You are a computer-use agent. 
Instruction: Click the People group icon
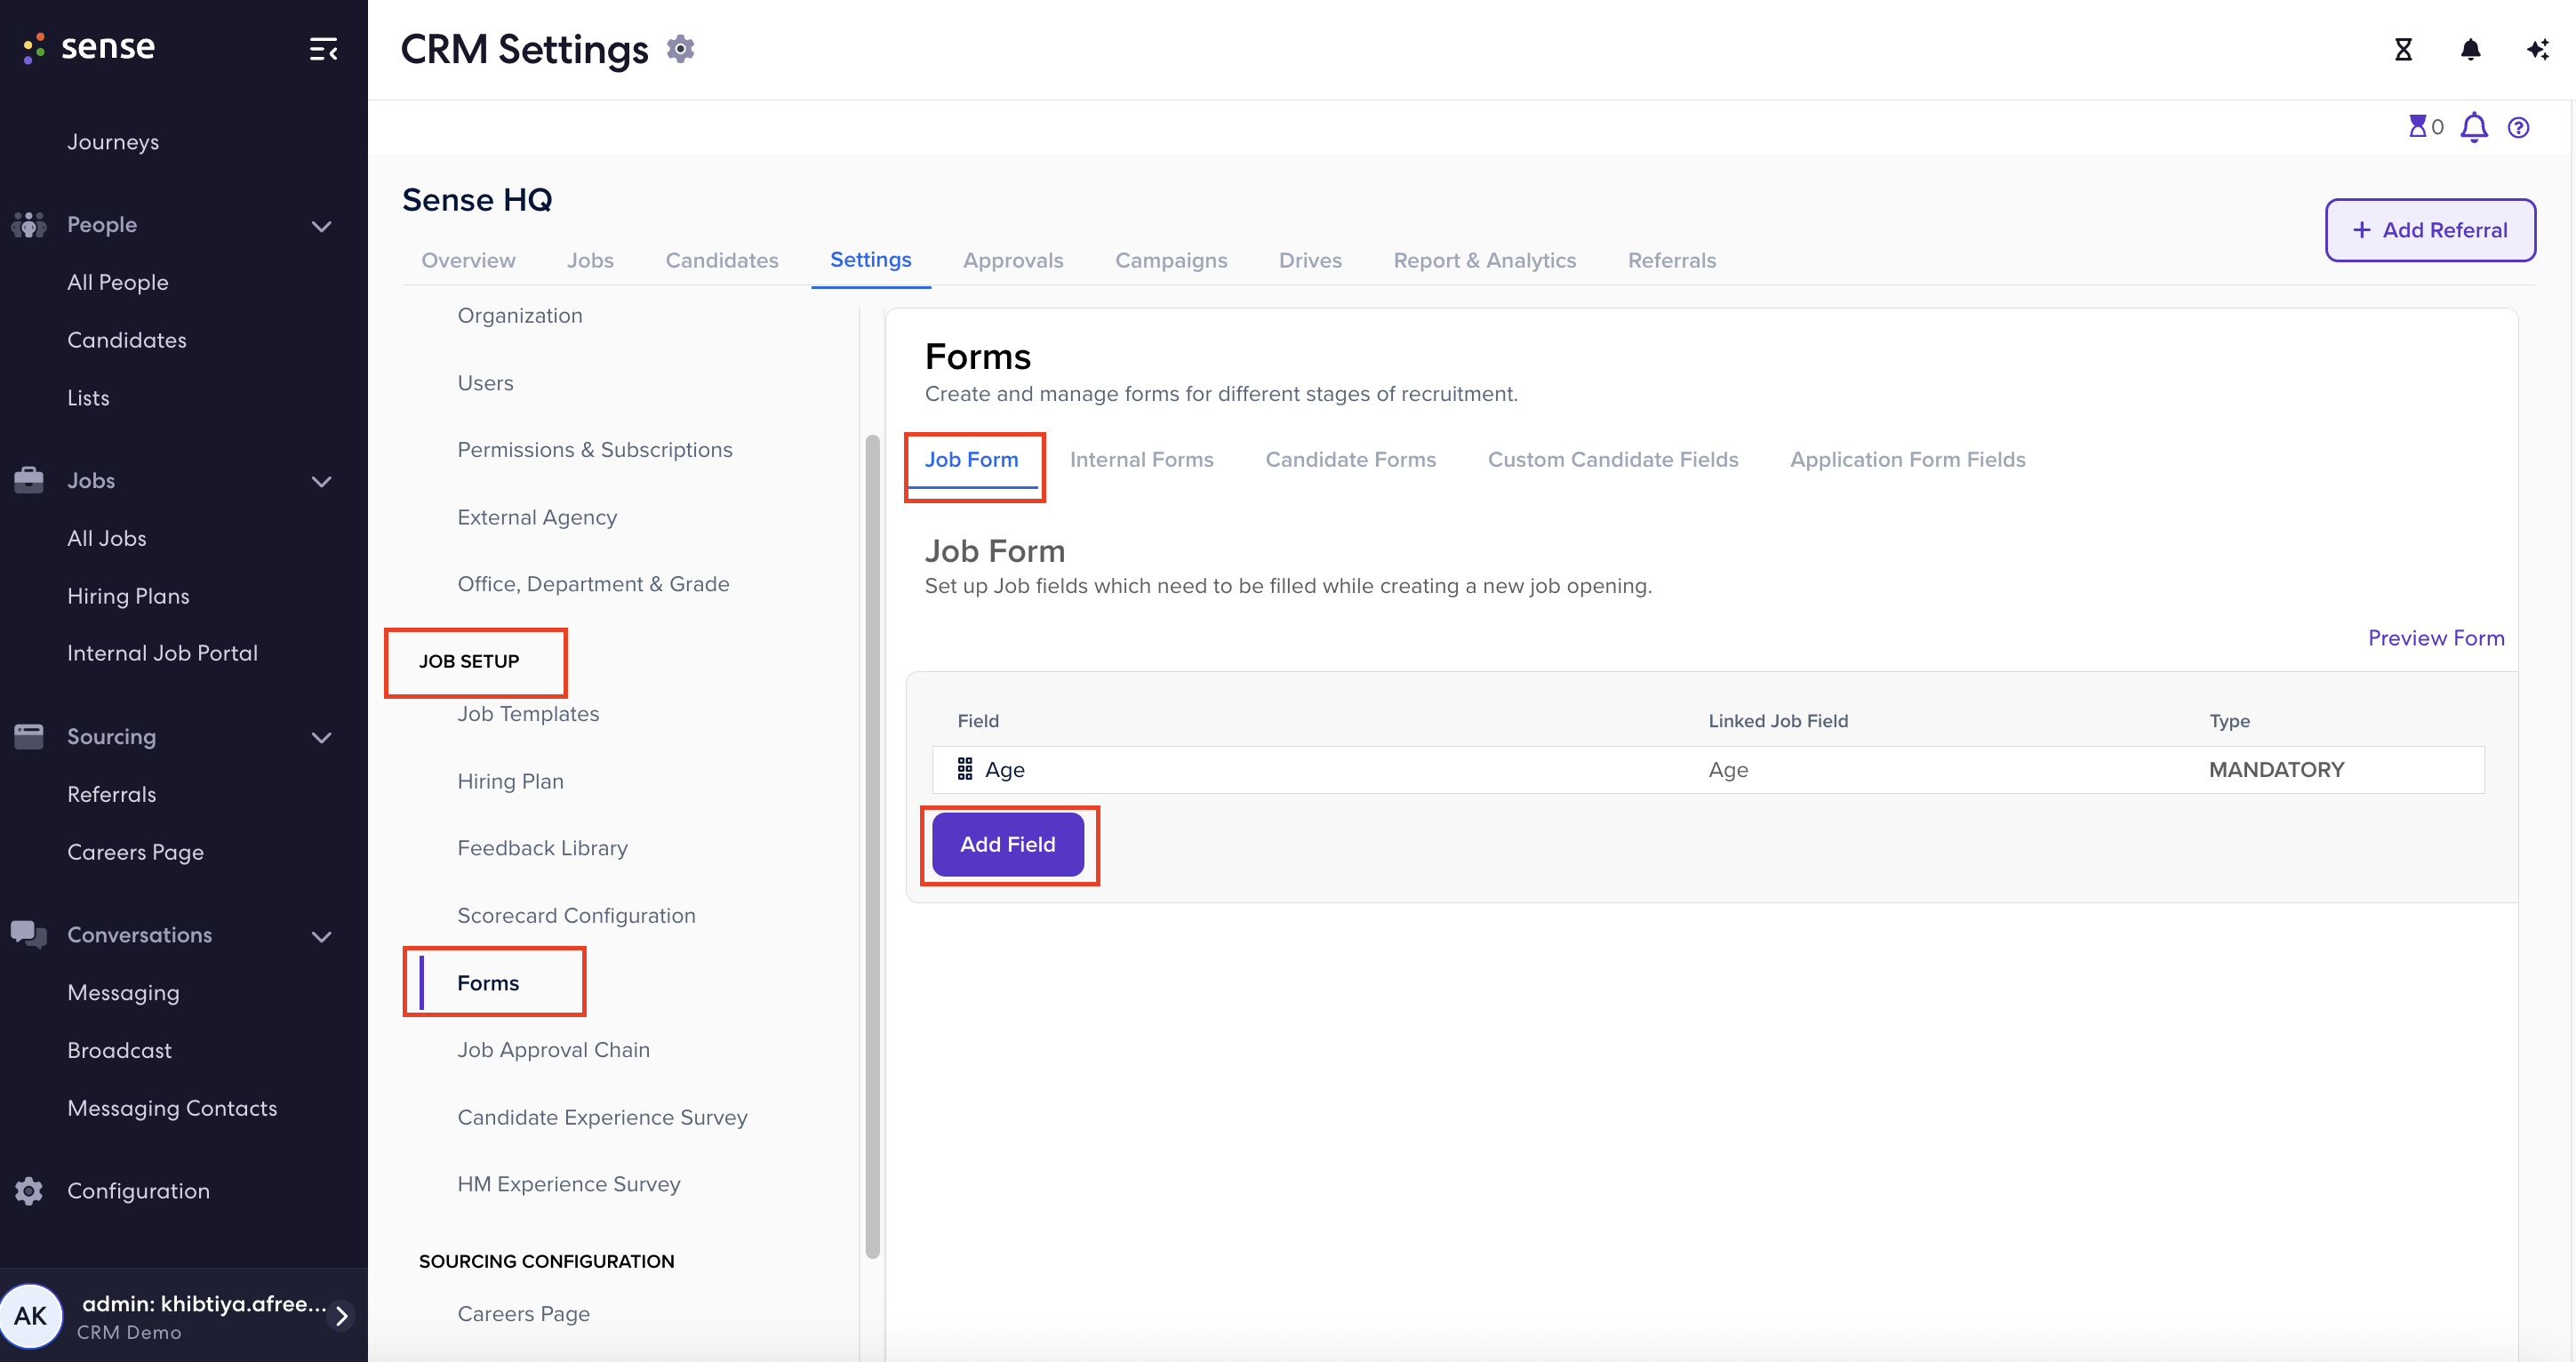click(x=29, y=225)
